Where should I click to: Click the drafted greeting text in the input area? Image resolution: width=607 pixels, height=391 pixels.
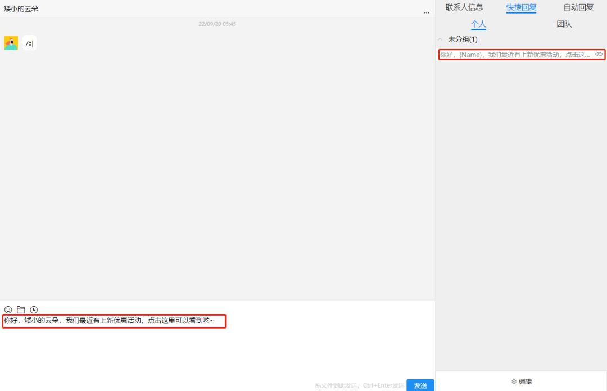tap(112, 322)
